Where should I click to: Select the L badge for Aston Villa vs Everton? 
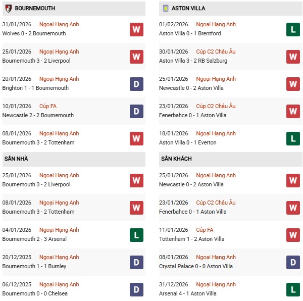click(x=293, y=138)
